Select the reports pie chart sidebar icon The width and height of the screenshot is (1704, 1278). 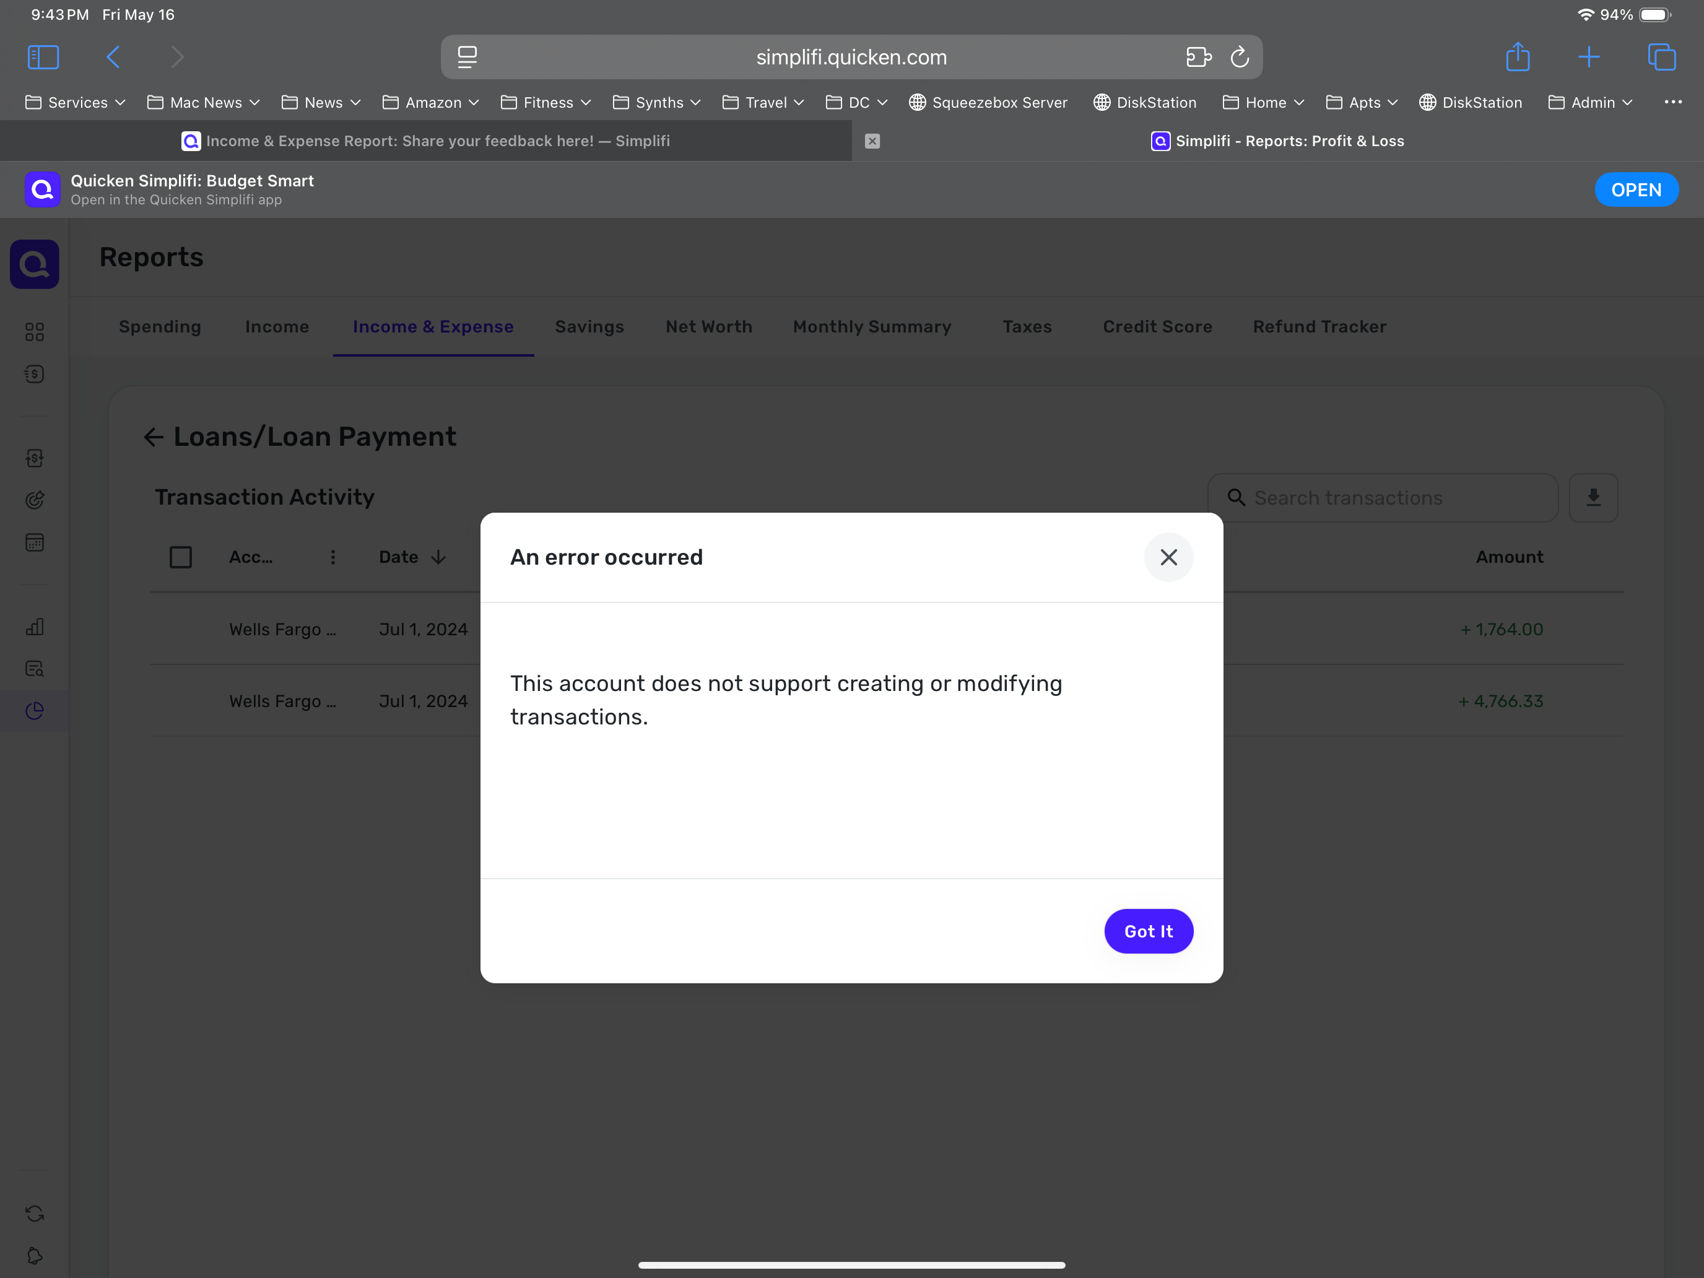[35, 710]
